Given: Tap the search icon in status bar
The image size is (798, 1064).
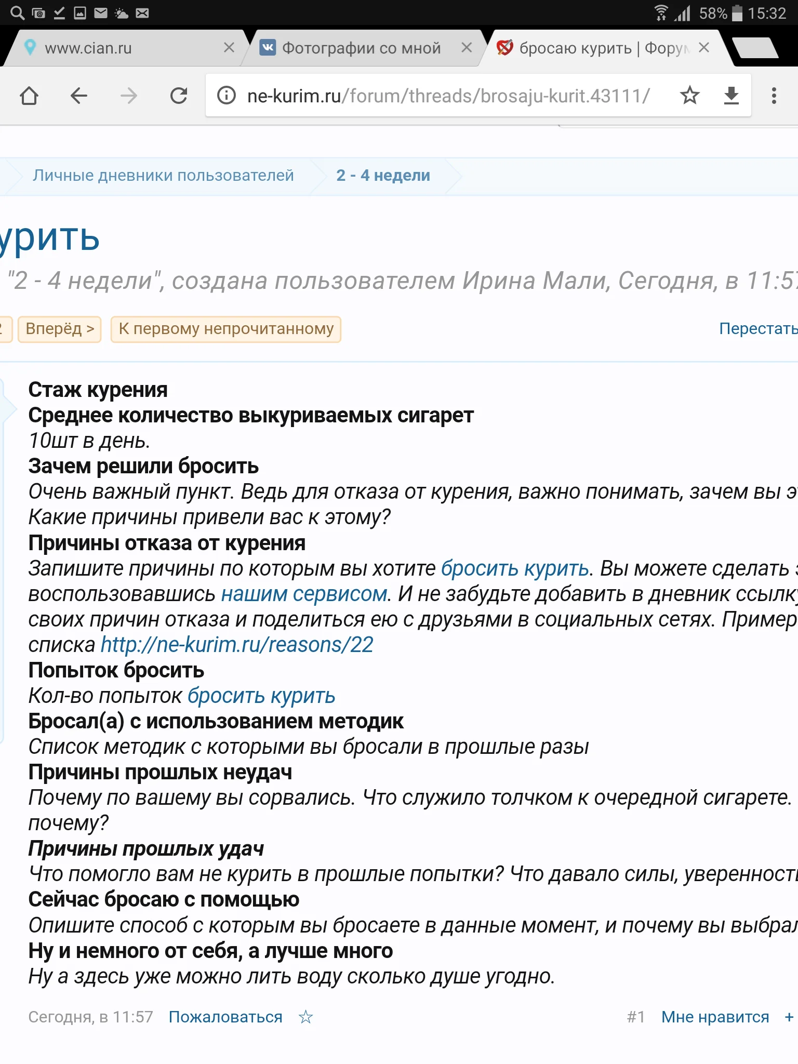Looking at the screenshot, I should pyautogui.click(x=18, y=13).
